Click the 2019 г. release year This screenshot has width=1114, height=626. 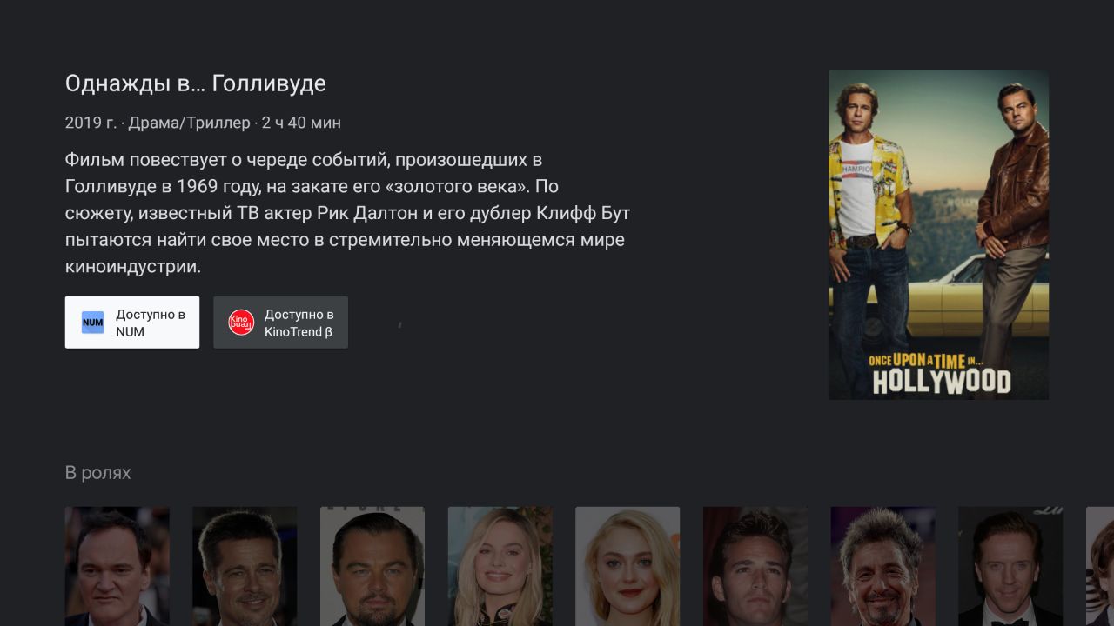point(91,123)
